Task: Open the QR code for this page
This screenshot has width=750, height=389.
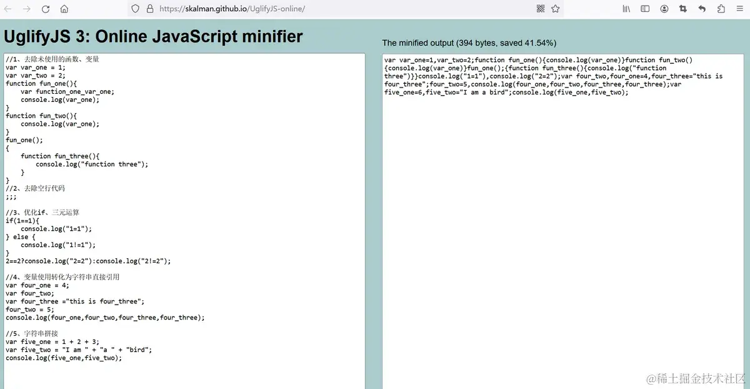Action: point(541,9)
